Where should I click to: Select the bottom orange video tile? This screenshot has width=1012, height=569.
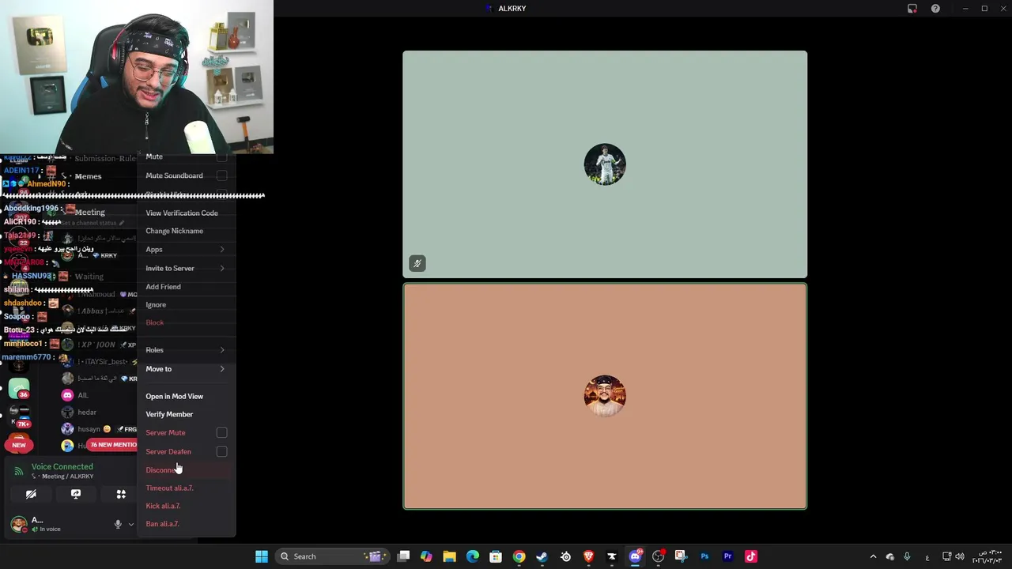click(605, 396)
